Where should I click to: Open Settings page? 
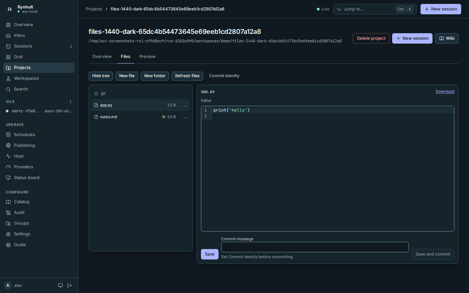pos(39,234)
